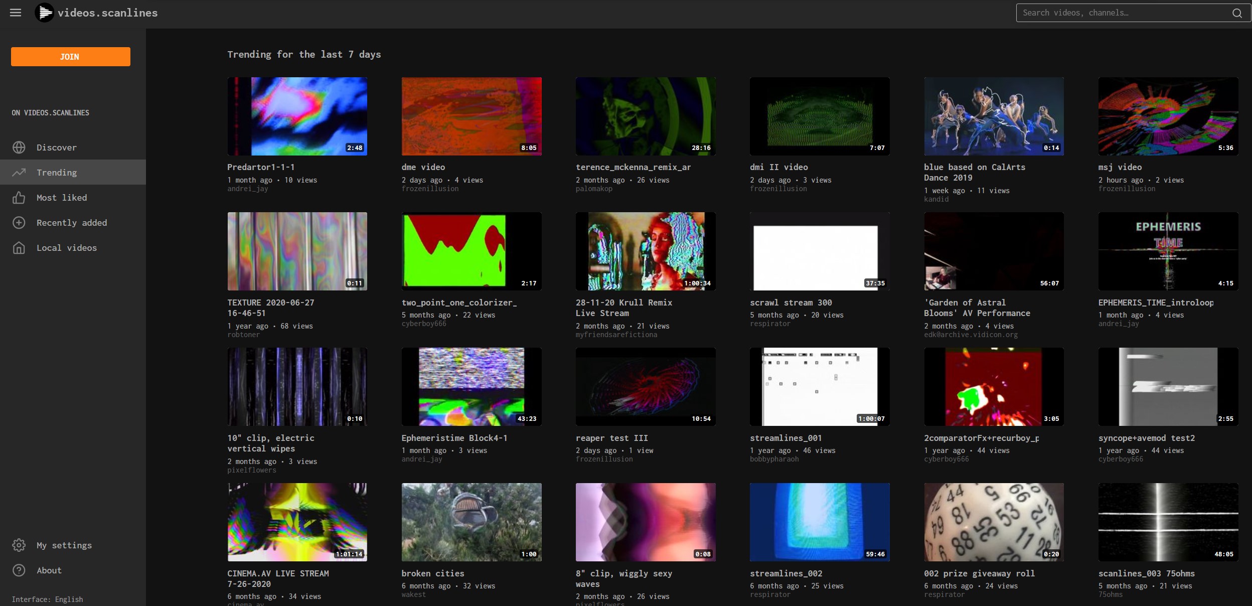Click the My settings gear icon
Viewport: 1252px width, 606px height.
tap(19, 545)
